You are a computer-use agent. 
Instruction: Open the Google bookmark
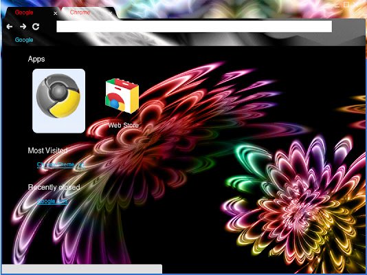point(24,40)
